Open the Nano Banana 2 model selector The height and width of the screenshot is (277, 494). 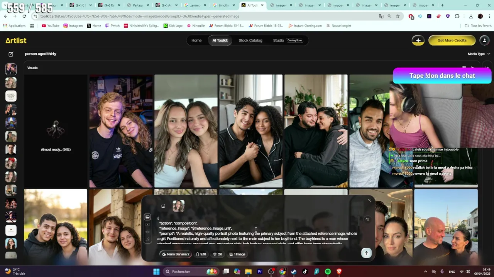(176, 254)
